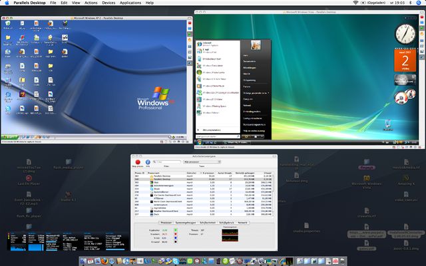The image size is (426, 266).
Task: Open the Trash in the Dock
Action: pyautogui.click(x=342, y=261)
